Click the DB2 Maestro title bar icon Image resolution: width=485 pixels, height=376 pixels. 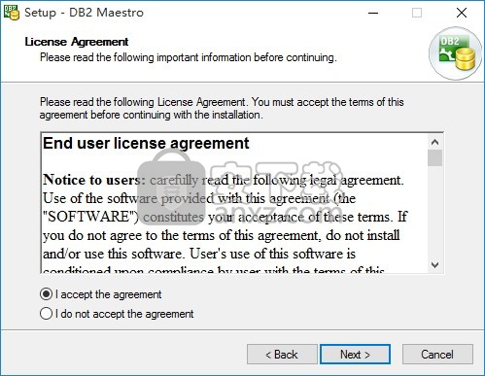pos(12,13)
